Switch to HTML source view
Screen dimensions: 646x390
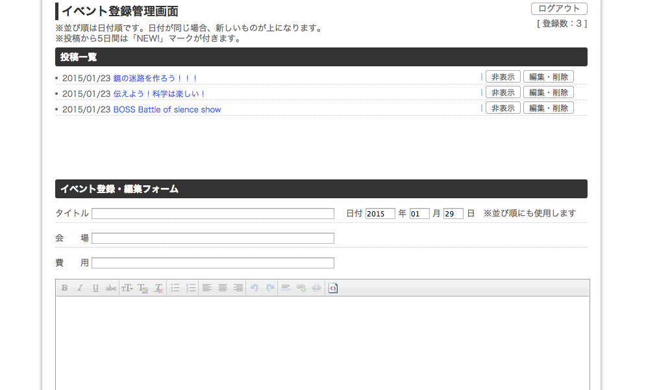tap(333, 288)
